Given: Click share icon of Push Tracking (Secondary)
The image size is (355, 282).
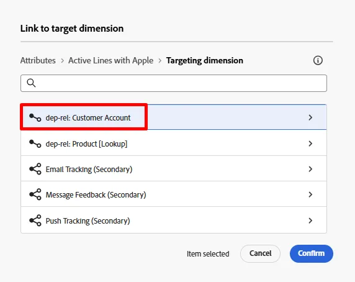Looking at the screenshot, I should point(35,221).
